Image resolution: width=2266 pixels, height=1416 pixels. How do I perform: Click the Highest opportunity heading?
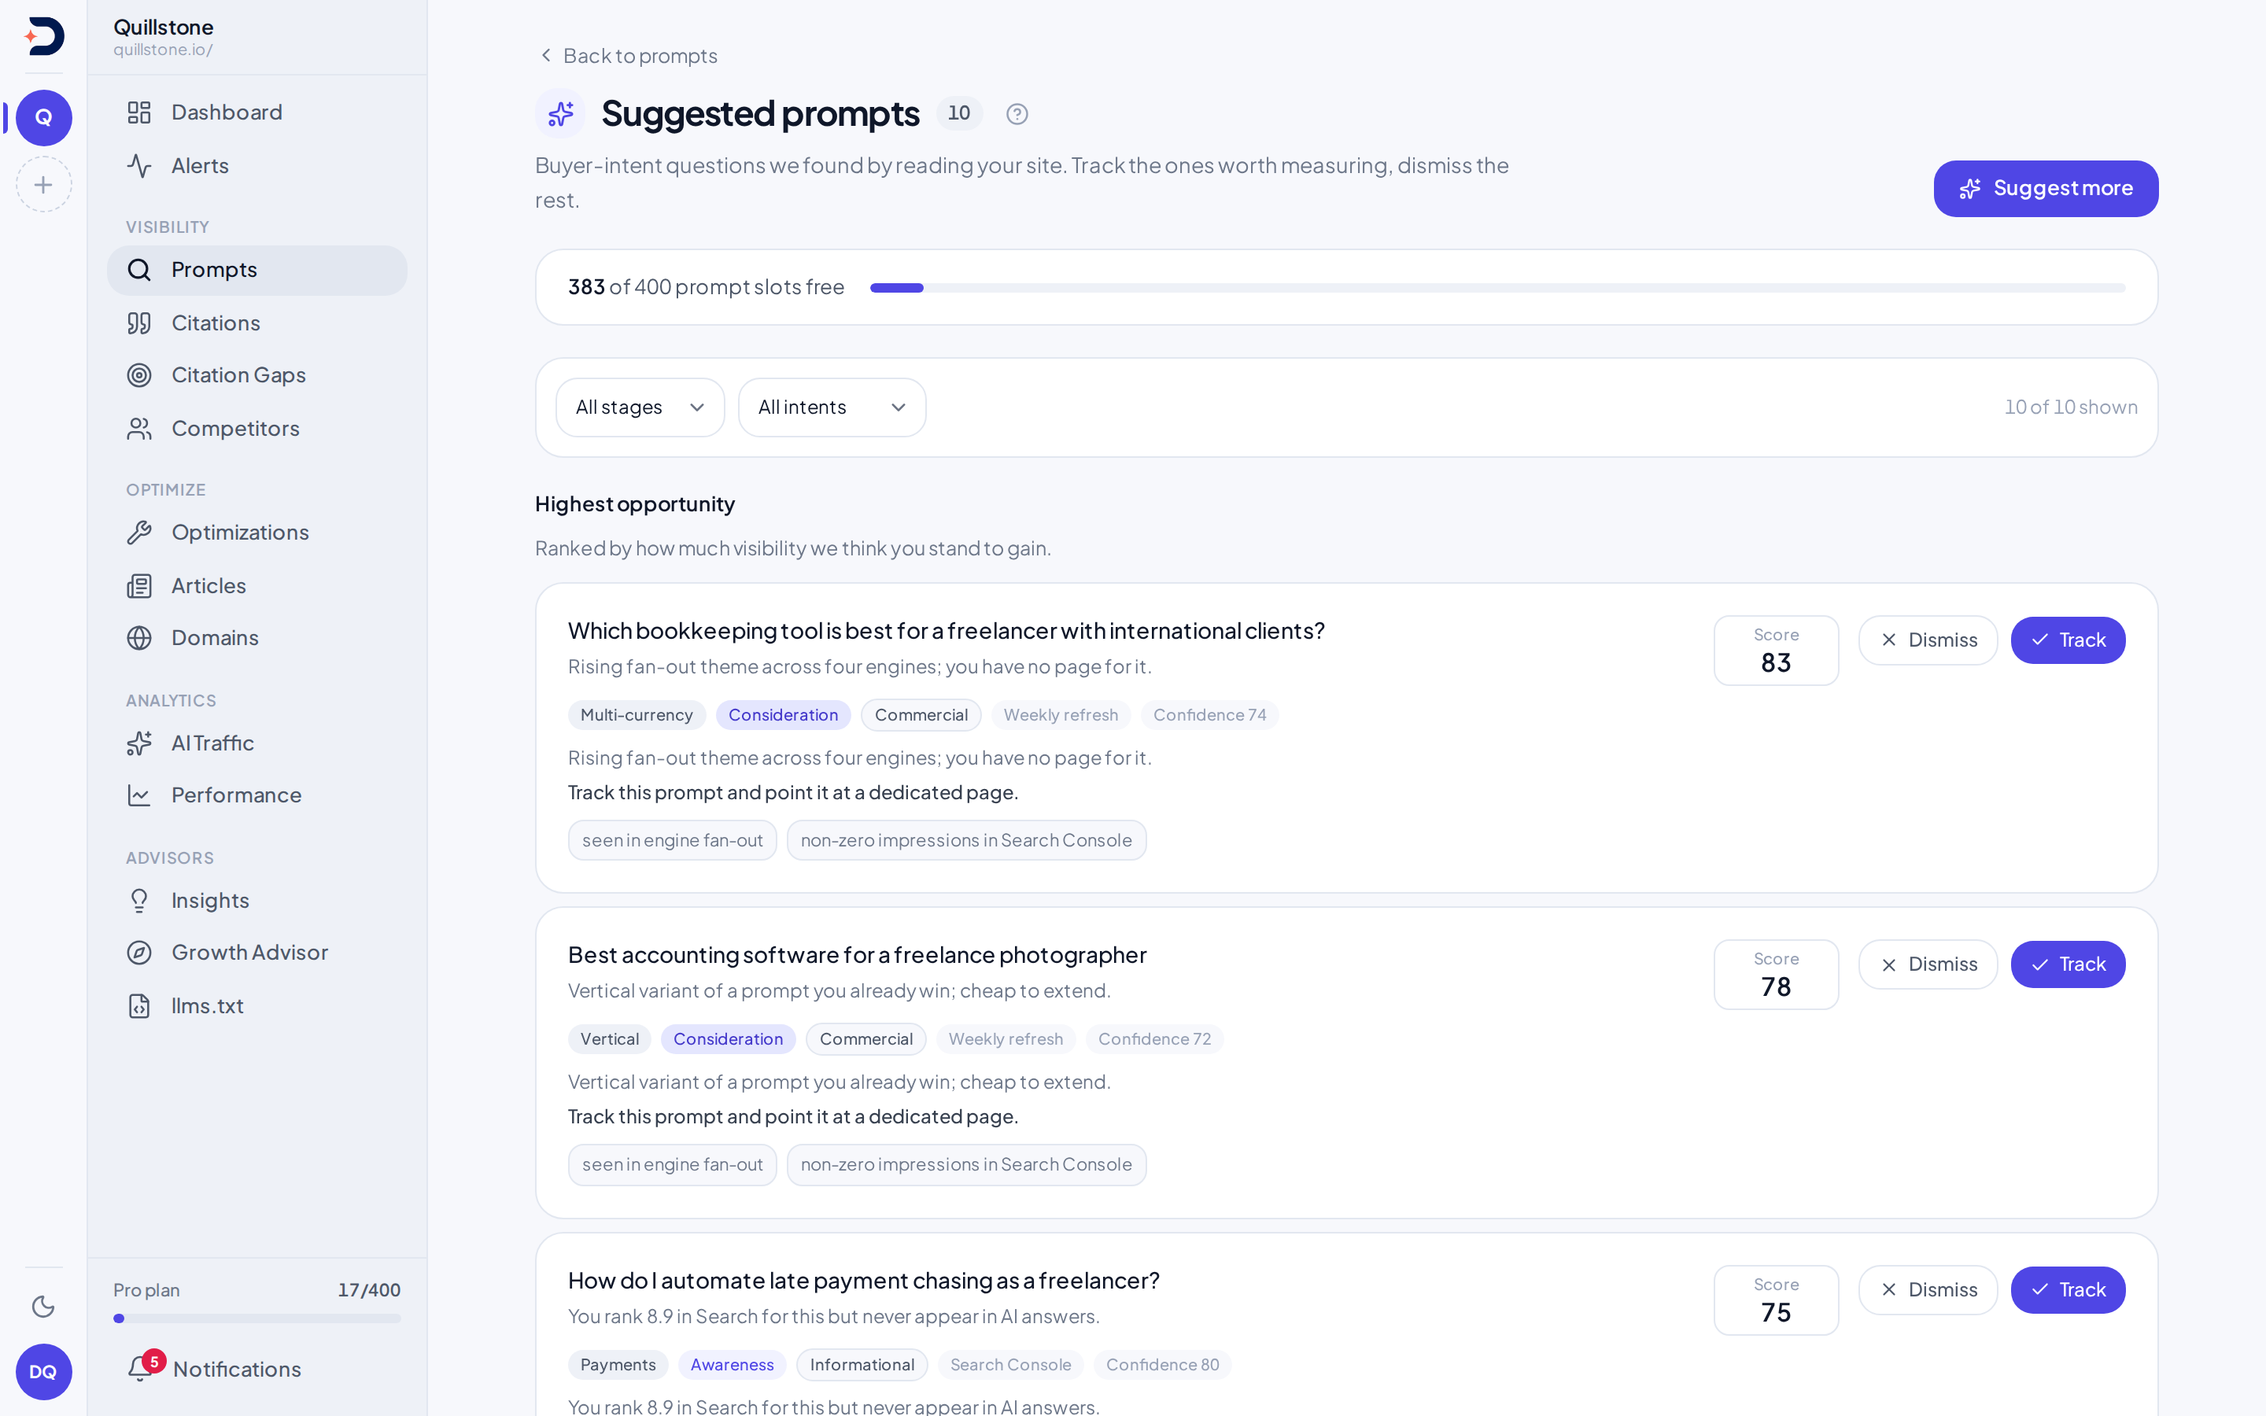click(x=635, y=505)
